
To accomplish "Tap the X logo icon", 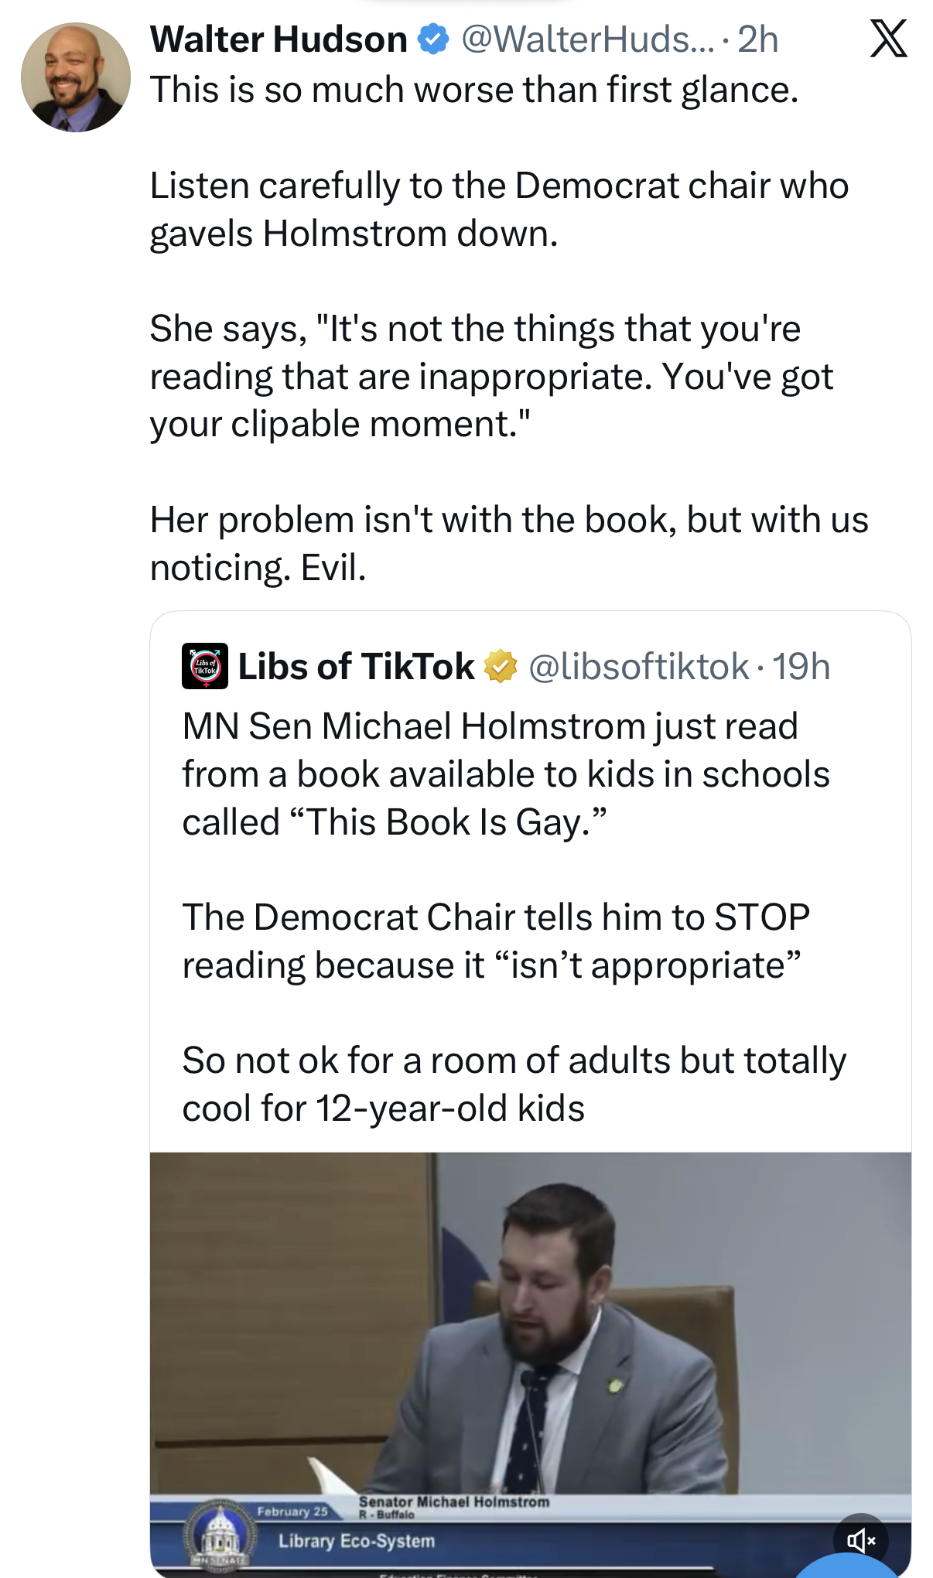I will tap(888, 39).
